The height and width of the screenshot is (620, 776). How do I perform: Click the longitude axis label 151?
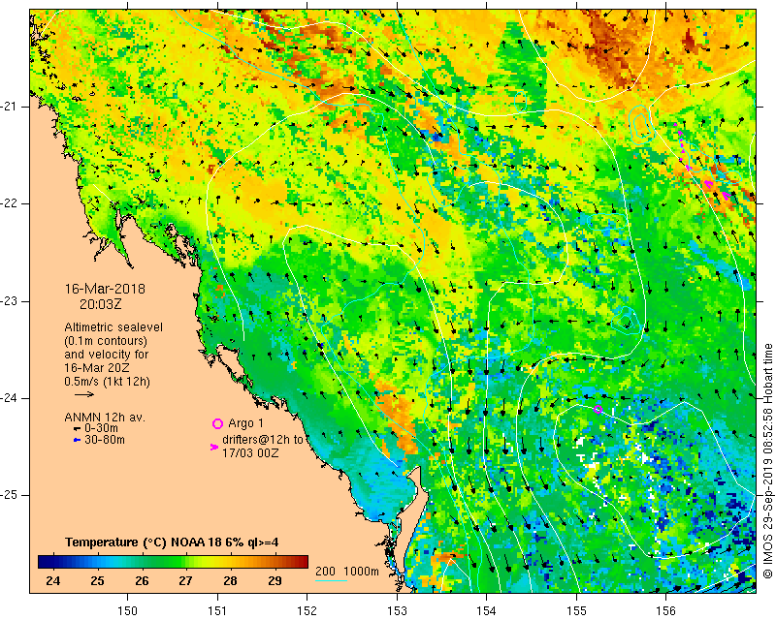(217, 610)
